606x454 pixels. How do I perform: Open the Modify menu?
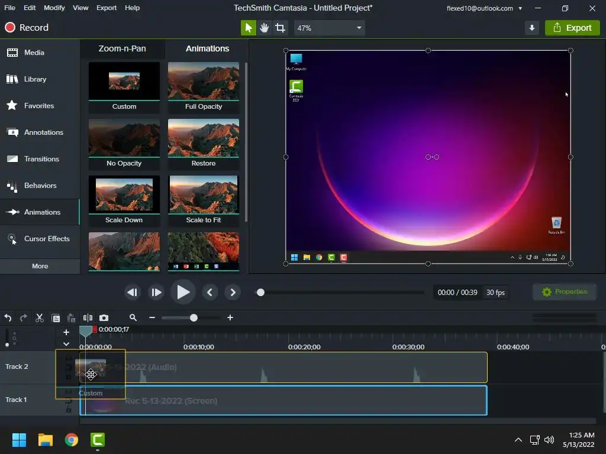tap(54, 8)
